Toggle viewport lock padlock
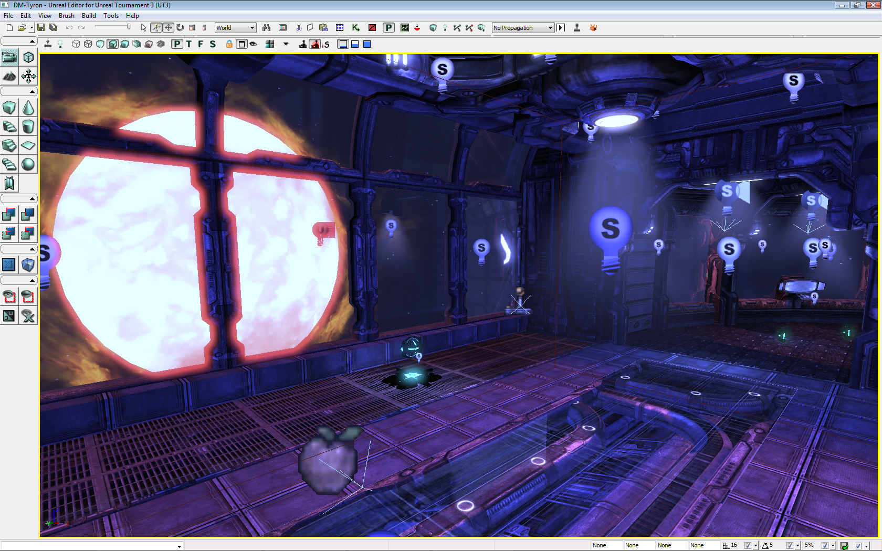The width and height of the screenshot is (882, 551). 229,44
